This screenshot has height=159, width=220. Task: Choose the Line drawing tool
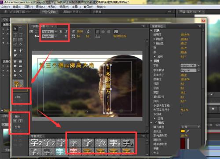tap(20, 75)
